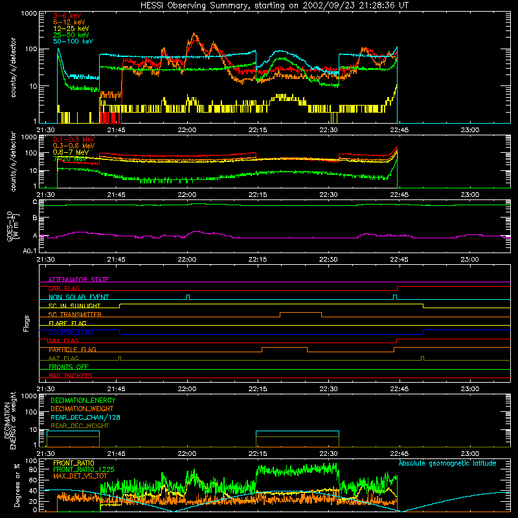Select the REAR_DEC_WEIGHT legend text

coord(80,426)
